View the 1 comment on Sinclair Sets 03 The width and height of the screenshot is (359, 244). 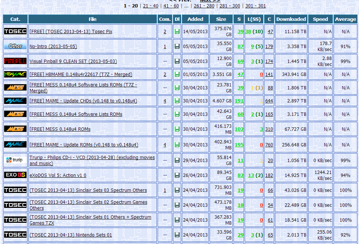[x=165, y=190]
